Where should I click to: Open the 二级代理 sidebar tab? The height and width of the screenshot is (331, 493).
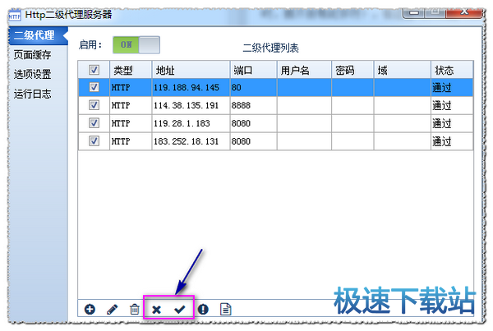point(38,35)
